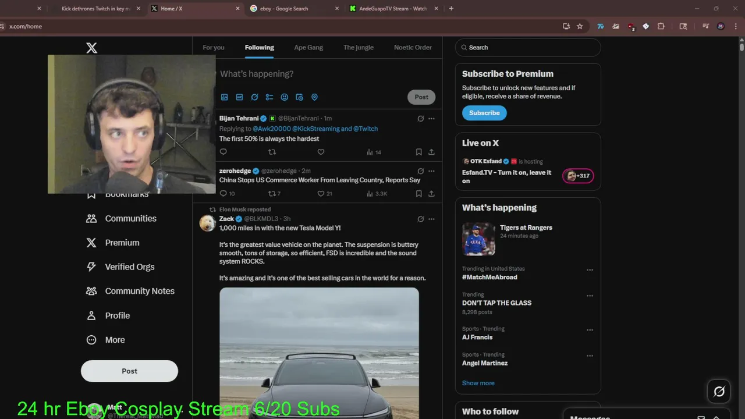The width and height of the screenshot is (745, 419).
Task: Open Premium in sidebar
Action: (x=113, y=243)
